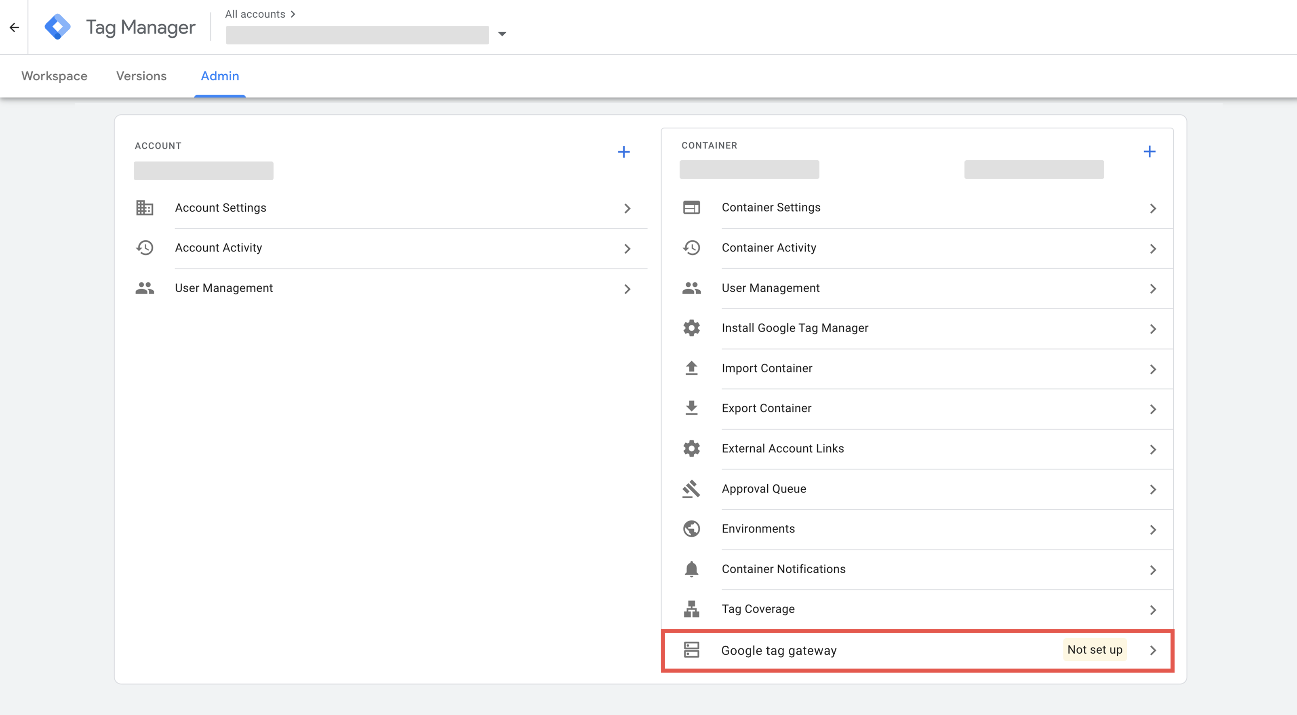
Task: Click the account User Management people icon
Action: (145, 288)
